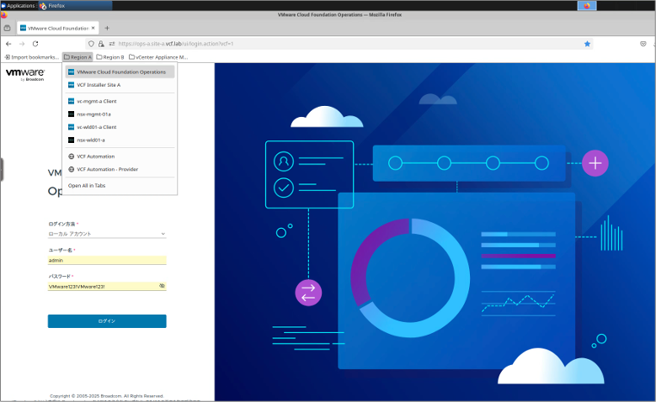This screenshot has width=656, height=402.
Task: Click the username field containing admin
Action: click(x=107, y=261)
